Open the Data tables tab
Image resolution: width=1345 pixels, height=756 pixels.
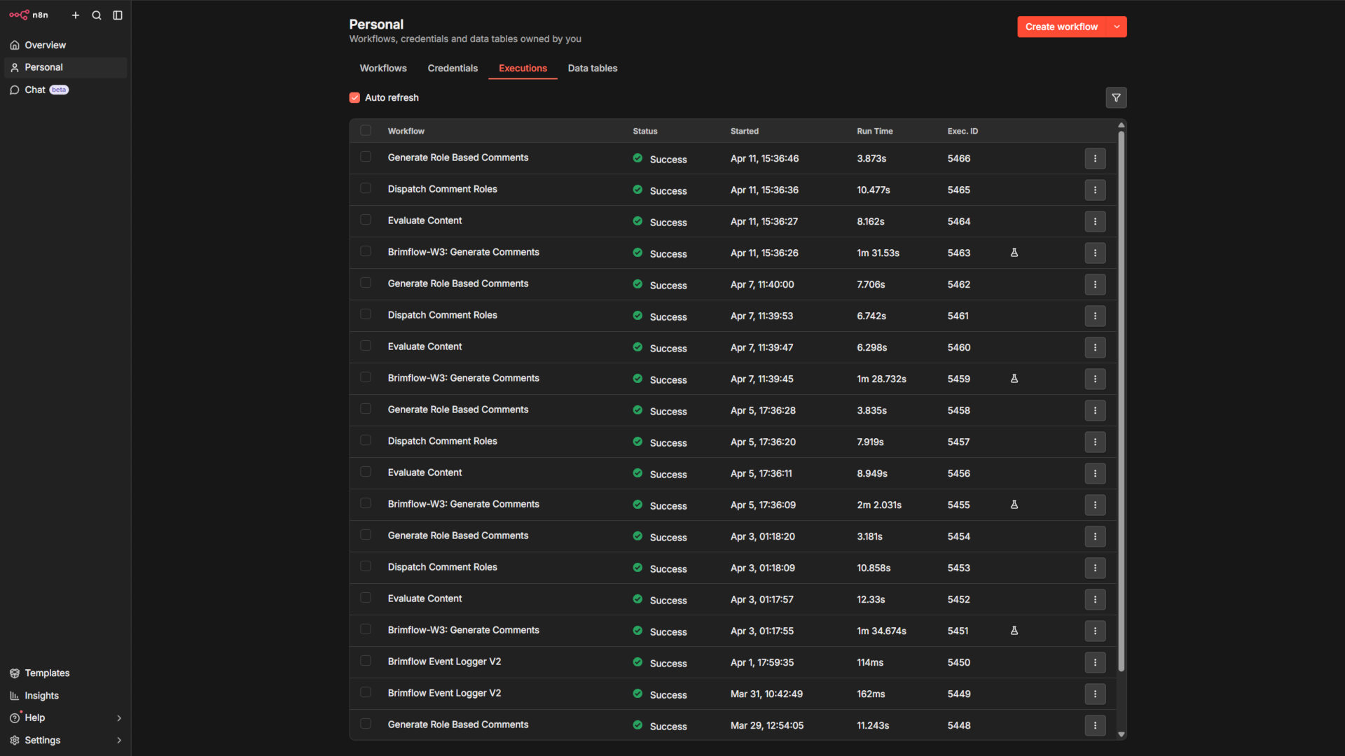[592, 69]
